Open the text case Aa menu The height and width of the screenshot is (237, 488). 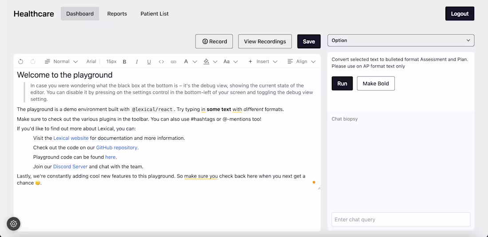pyautogui.click(x=230, y=62)
